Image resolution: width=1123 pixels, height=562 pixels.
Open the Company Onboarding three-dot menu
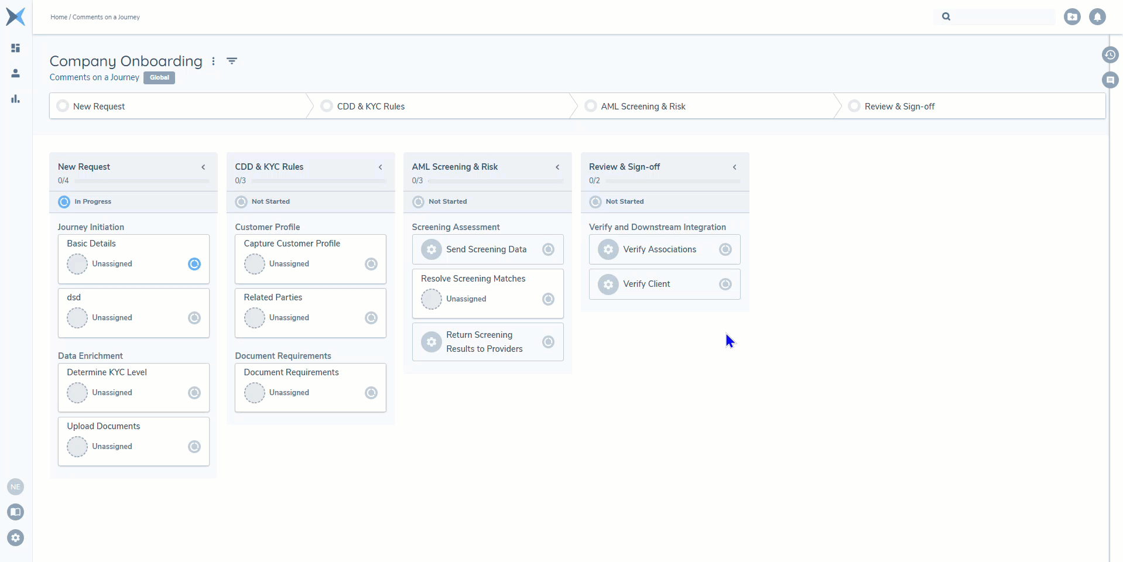tap(214, 61)
